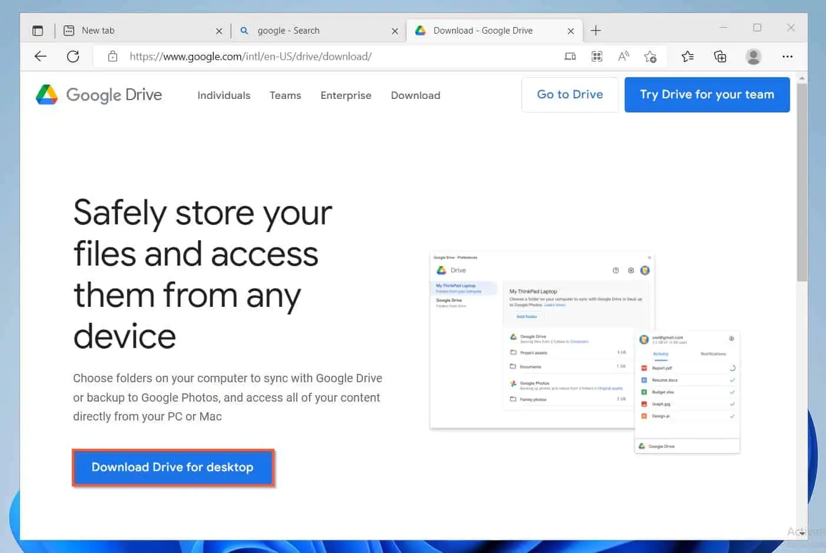Open the Enterprise nav item
The height and width of the screenshot is (553, 826).
[x=346, y=95]
